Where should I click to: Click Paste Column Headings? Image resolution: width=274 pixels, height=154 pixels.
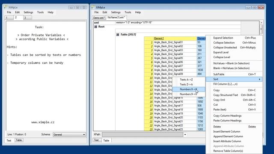[x=234, y=121]
